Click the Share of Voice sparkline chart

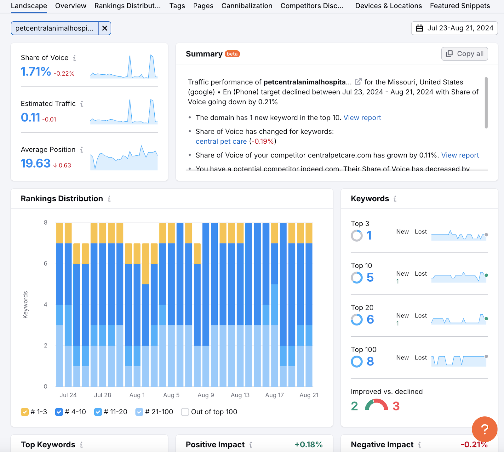[124, 66]
